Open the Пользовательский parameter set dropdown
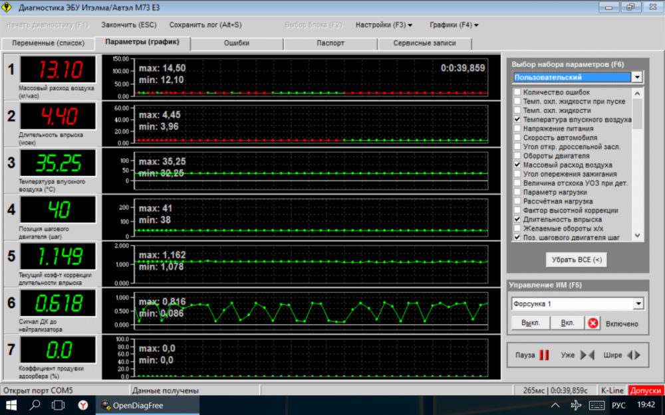 click(637, 77)
